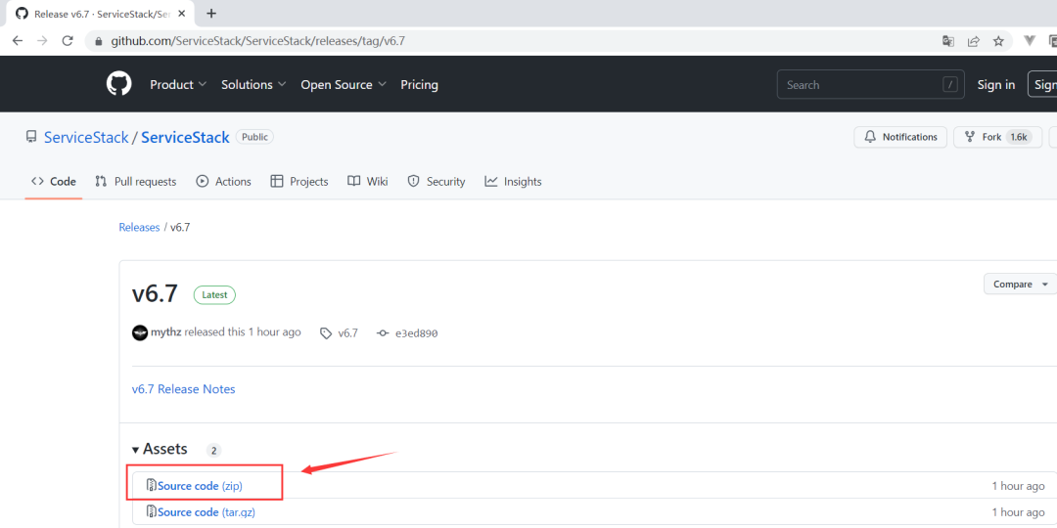Screen dimensions: 1057x528
Task: Click the tag icon beside v6.7
Action: point(326,332)
